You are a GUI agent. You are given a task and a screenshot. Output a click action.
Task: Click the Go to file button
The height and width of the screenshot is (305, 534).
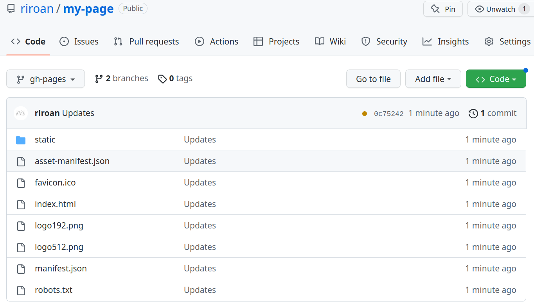click(373, 79)
